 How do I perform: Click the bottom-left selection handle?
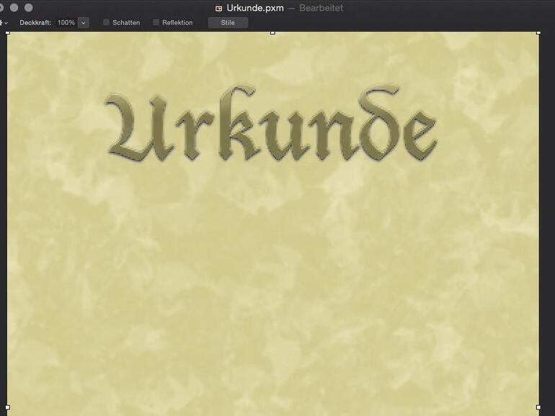8,407
